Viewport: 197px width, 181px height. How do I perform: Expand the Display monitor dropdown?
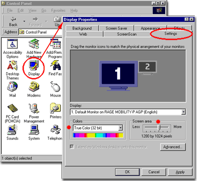click(x=183, y=112)
